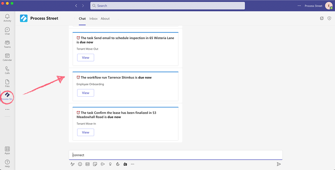The width and height of the screenshot is (335, 170).
Task: Open the Format text options
Action: (72, 164)
